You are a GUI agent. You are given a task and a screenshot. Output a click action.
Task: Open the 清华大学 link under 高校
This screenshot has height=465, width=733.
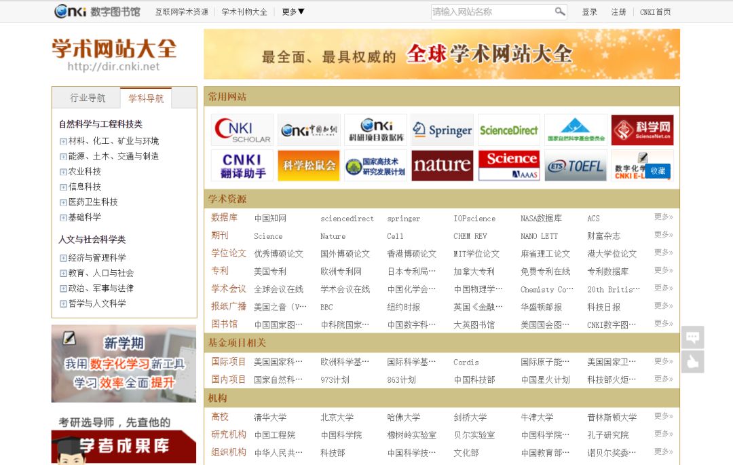click(270, 417)
